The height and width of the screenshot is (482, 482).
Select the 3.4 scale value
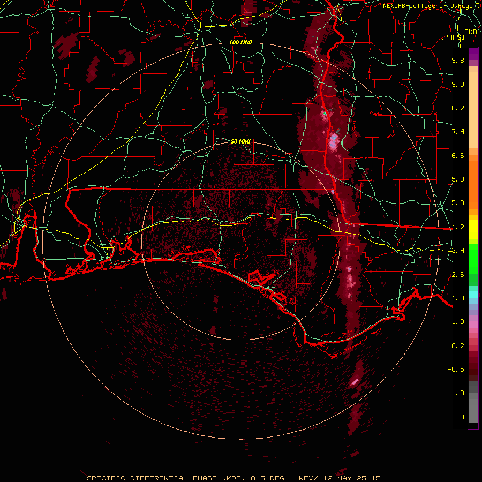tap(458, 251)
